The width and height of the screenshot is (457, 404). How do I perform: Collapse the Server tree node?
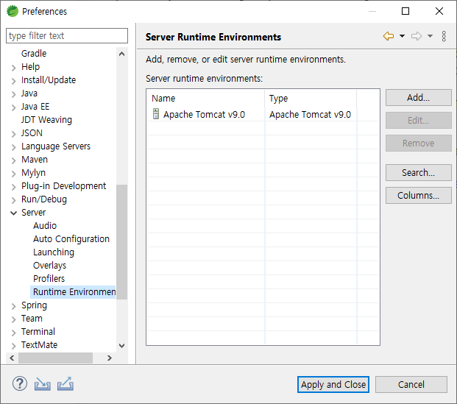coord(13,213)
